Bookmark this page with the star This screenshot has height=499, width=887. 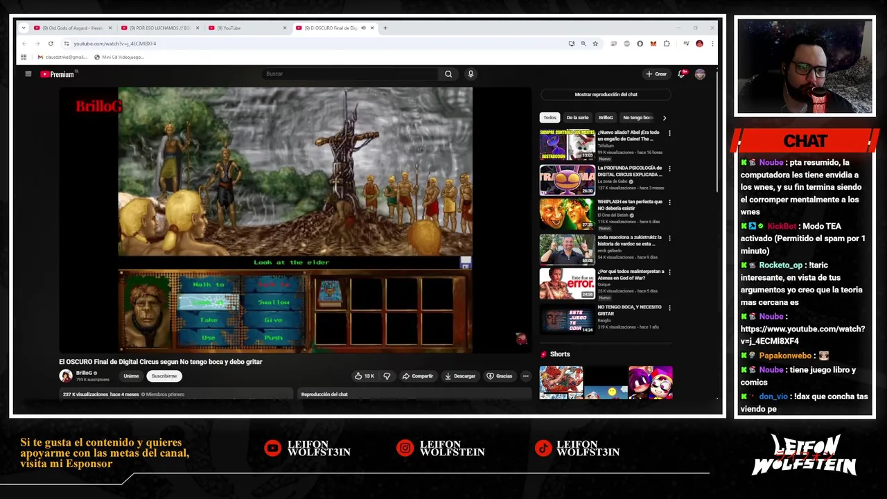click(595, 44)
